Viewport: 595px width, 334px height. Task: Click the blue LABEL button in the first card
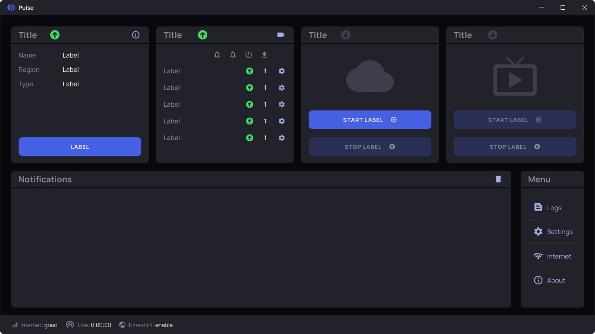(80, 147)
